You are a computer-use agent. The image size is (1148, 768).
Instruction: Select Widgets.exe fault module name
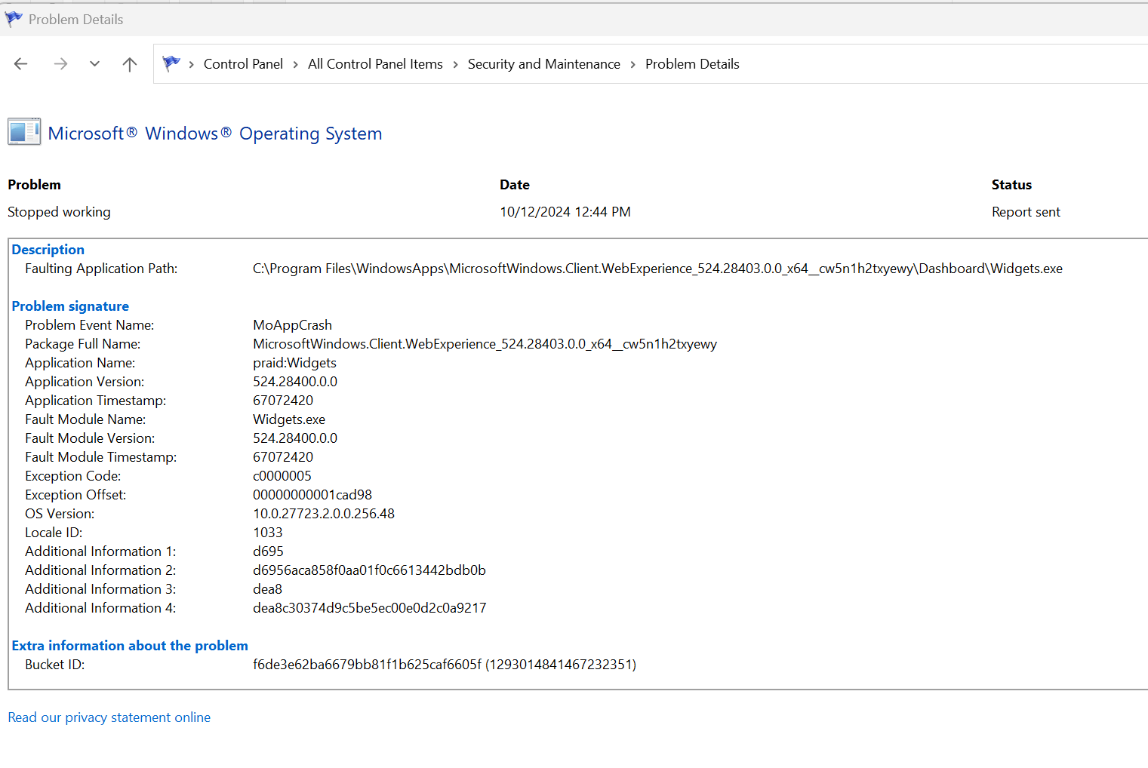289,419
